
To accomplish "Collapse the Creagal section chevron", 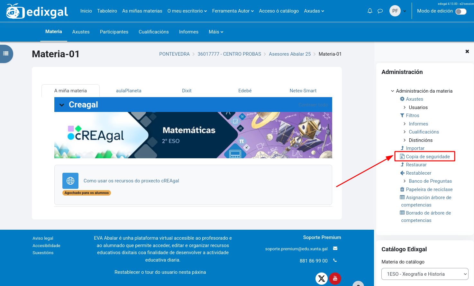I will pyautogui.click(x=62, y=105).
